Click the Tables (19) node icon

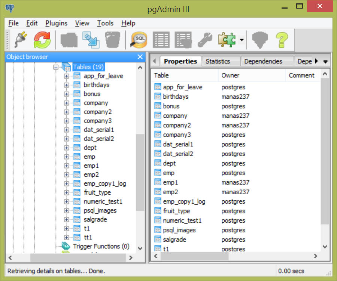point(66,67)
